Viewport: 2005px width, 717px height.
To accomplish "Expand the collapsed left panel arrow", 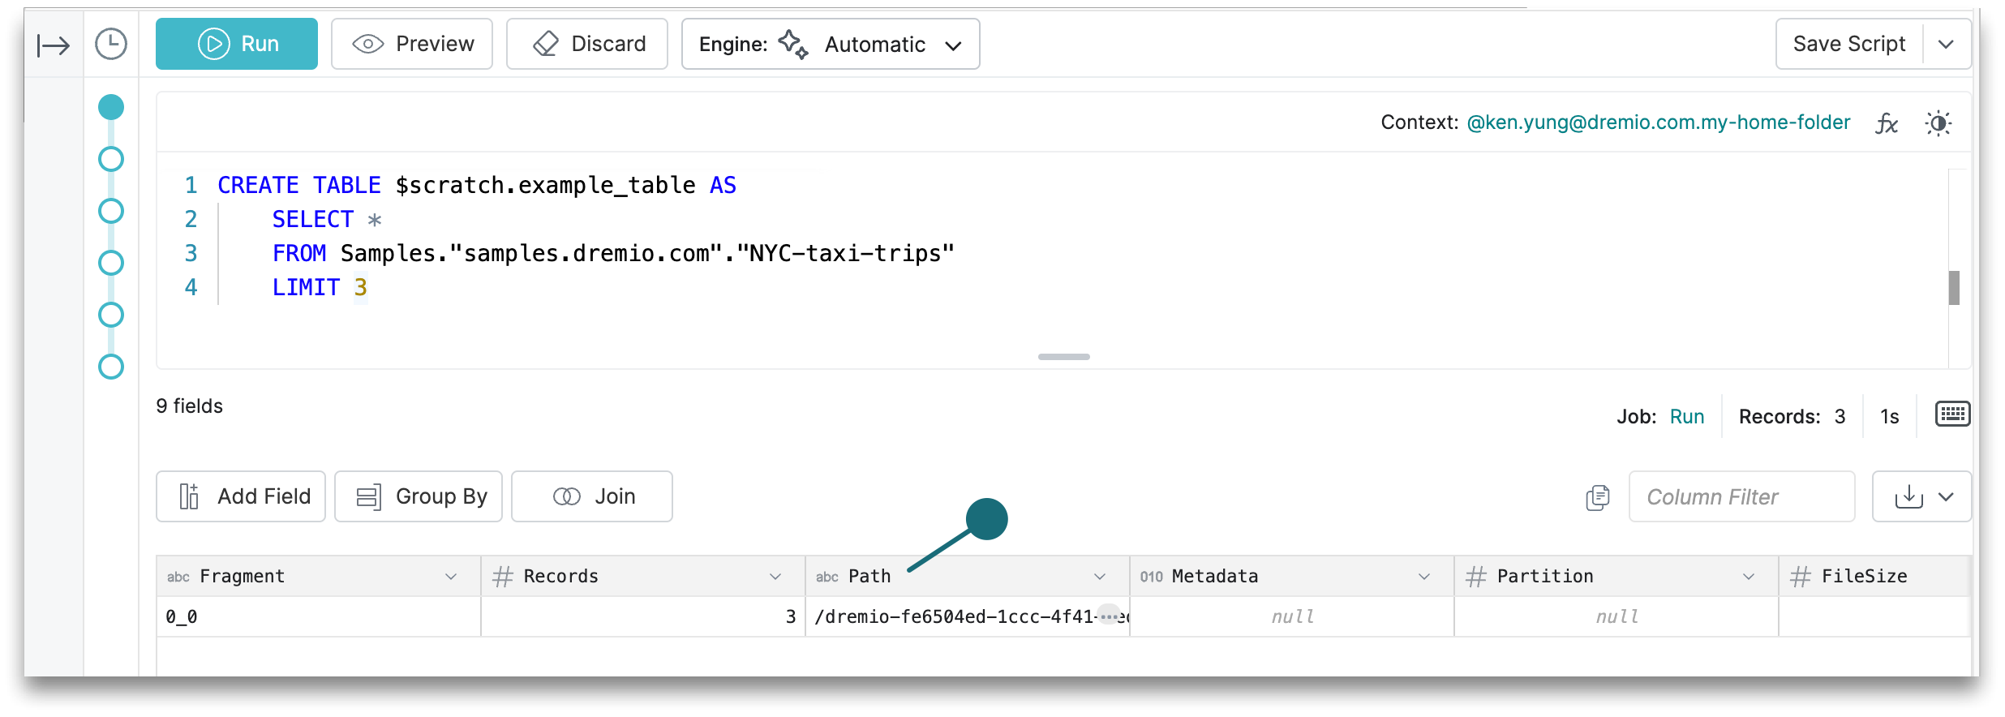I will pyautogui.click(x=54, y=45).
